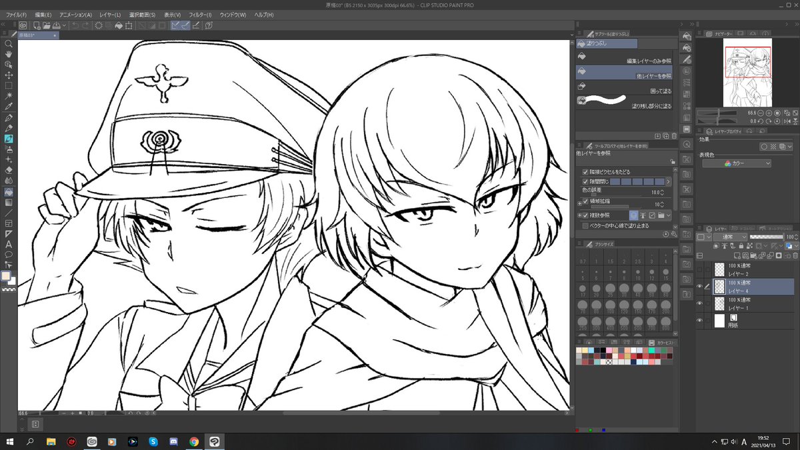Select the Hand move tool
The height and width of the screenshot is (450, 800).
coord(9,54)
